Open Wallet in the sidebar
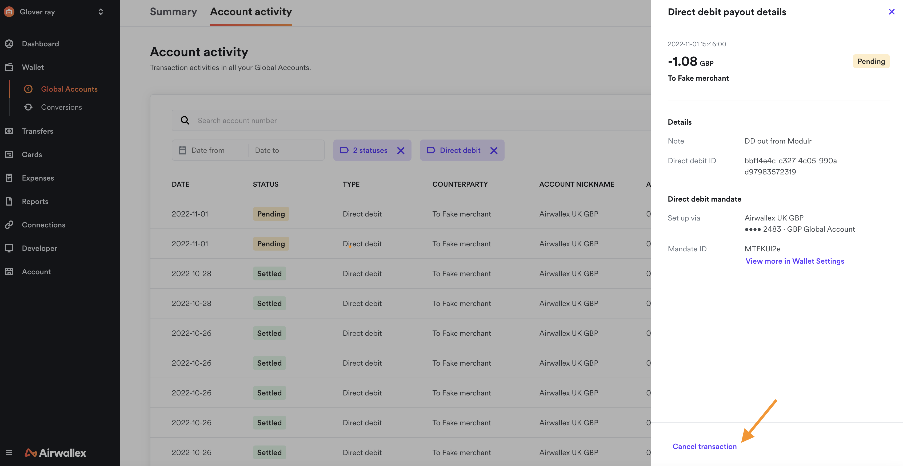 pyautogui.click(x=33, y=67)
